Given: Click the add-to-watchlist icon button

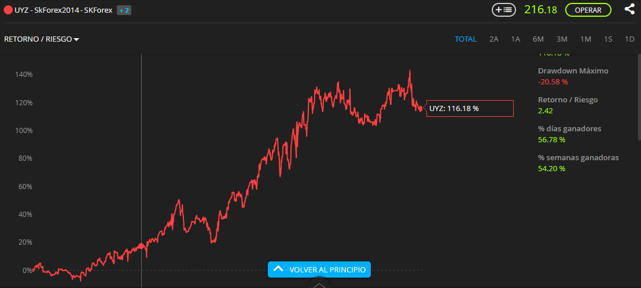Looking at the screenshot, I should (x=503, y=10).
